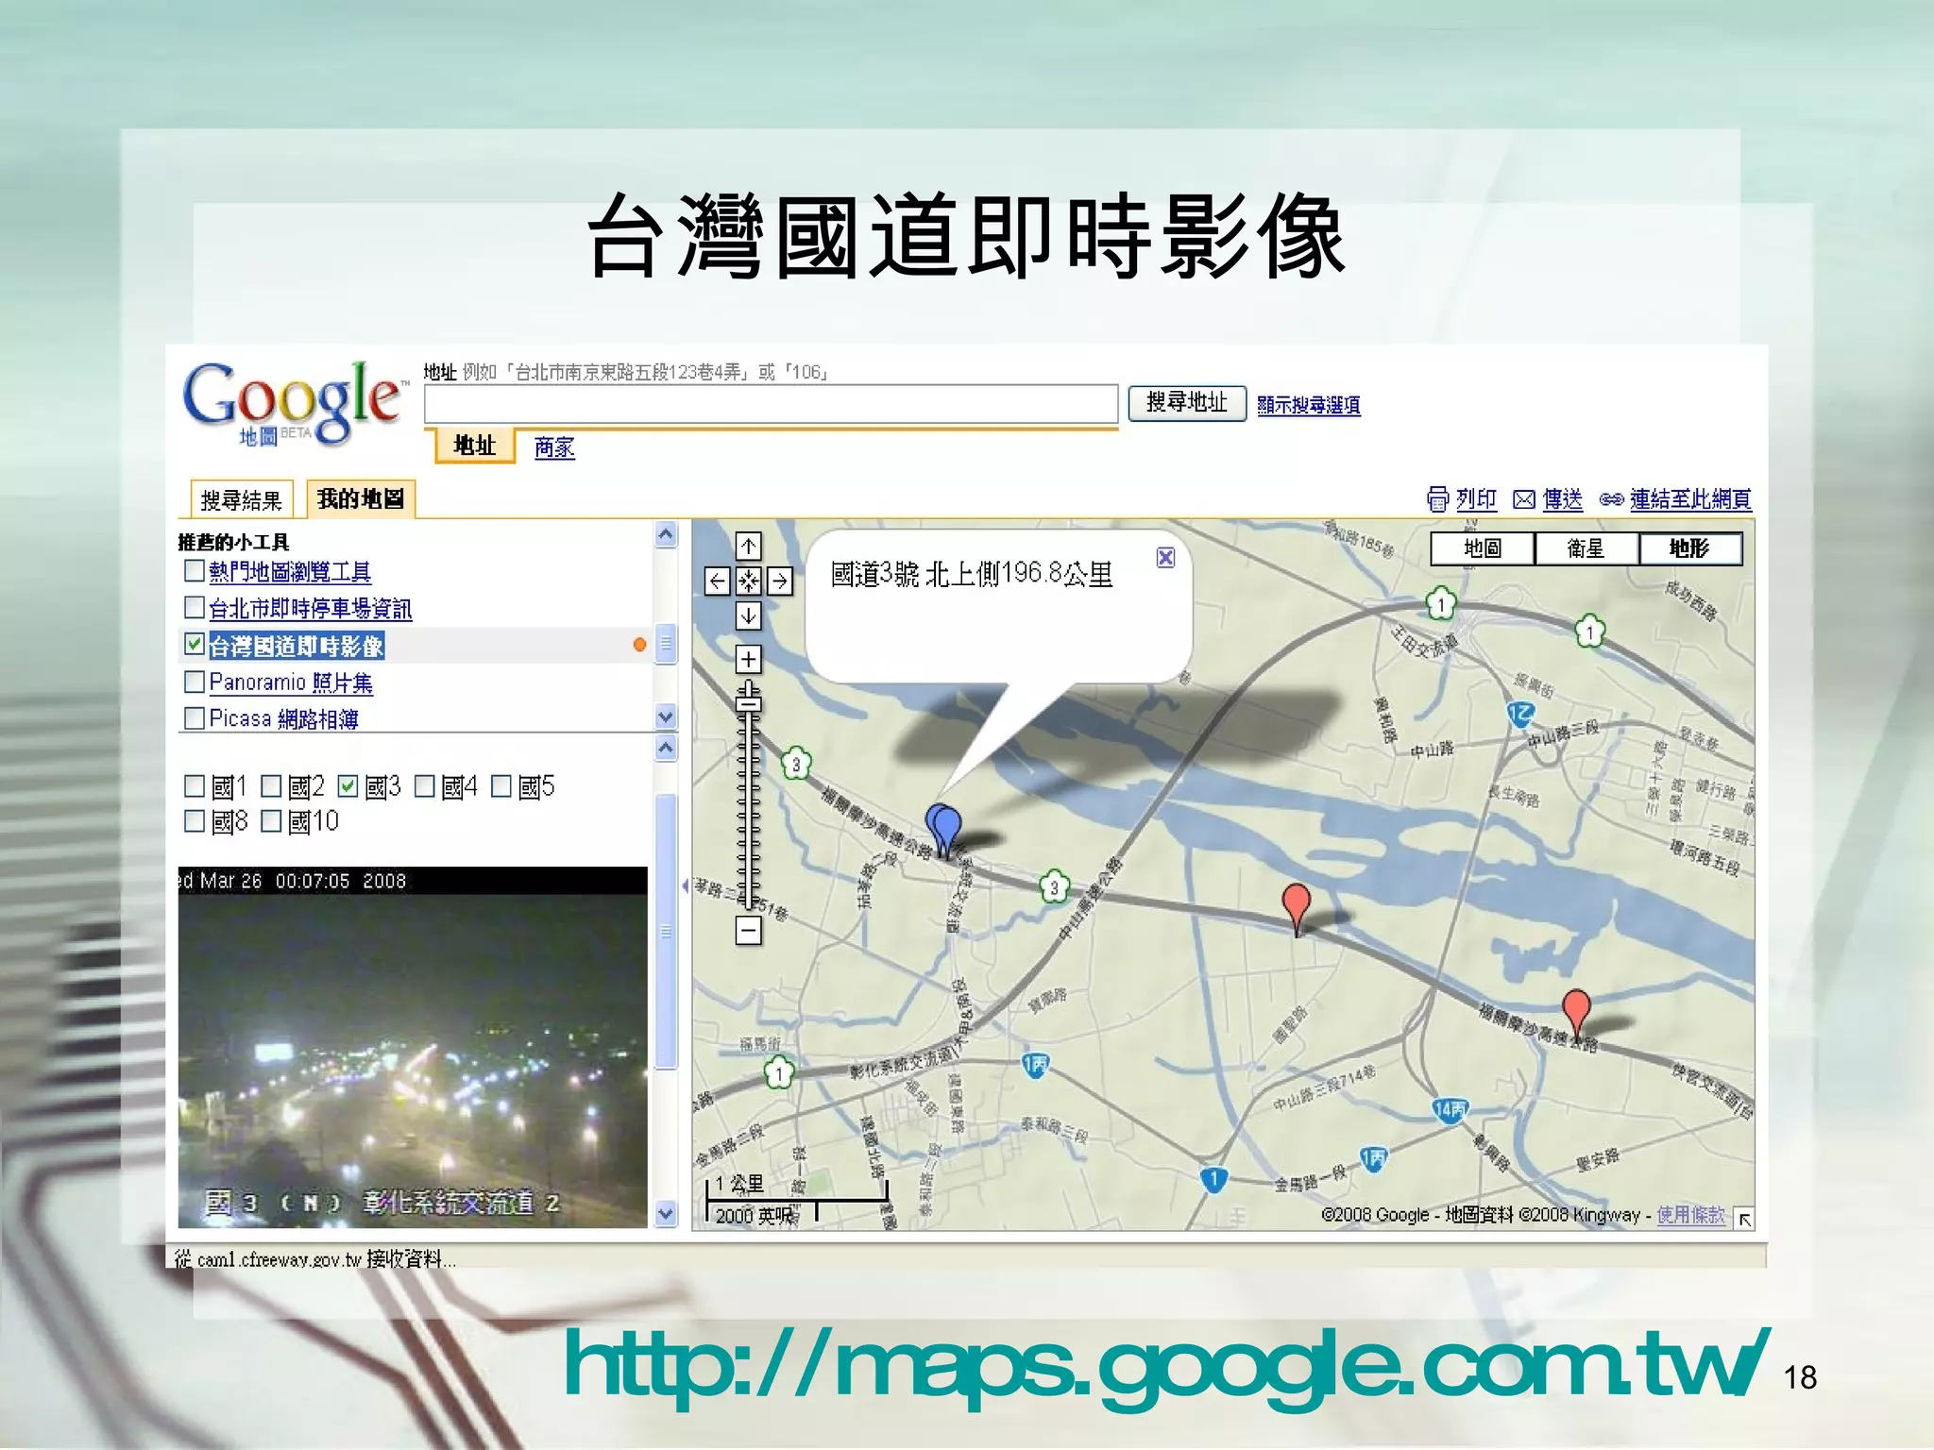Click the 傳送 link
The width and height of the screenshot is (1934, 1450).
coord(1563,498)
